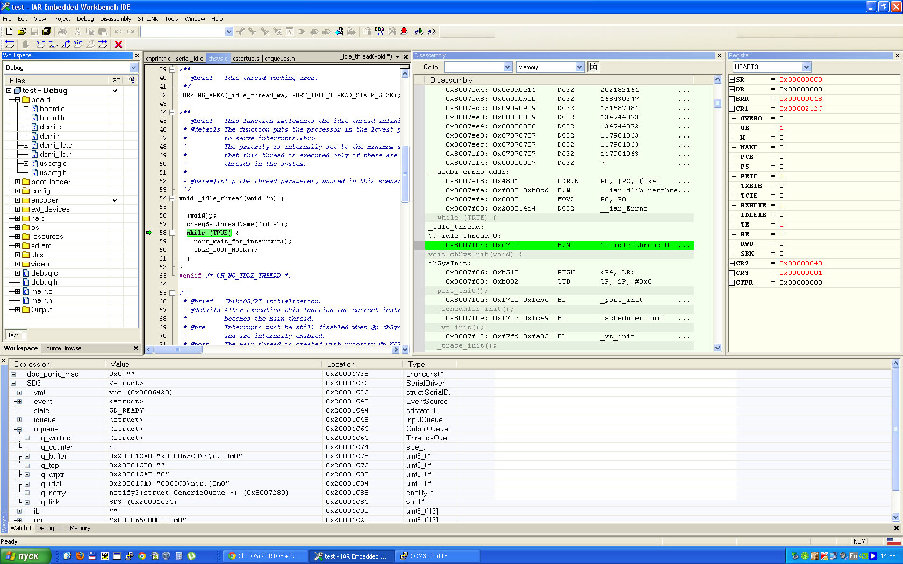Click the debug Reset icon
Image resolution: width=903 pixels, height=564 pixels.
(x=10, y=45)
